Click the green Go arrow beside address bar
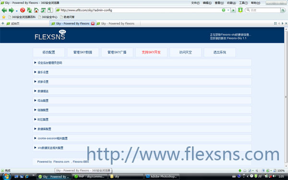 [x=233, y=10]
